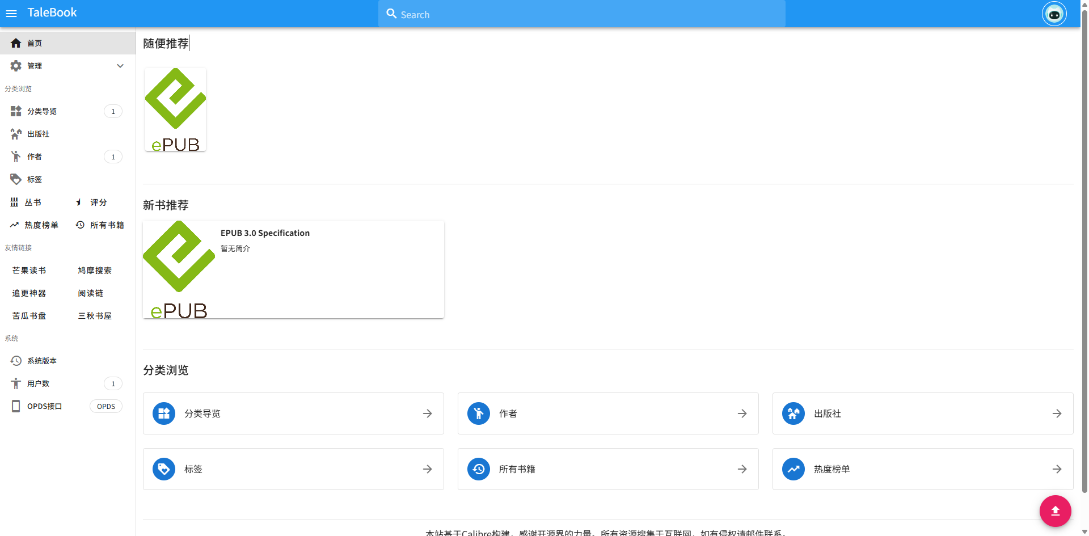
Task: Click arrow on the 出版社 card
Action: pos(1057,413)
